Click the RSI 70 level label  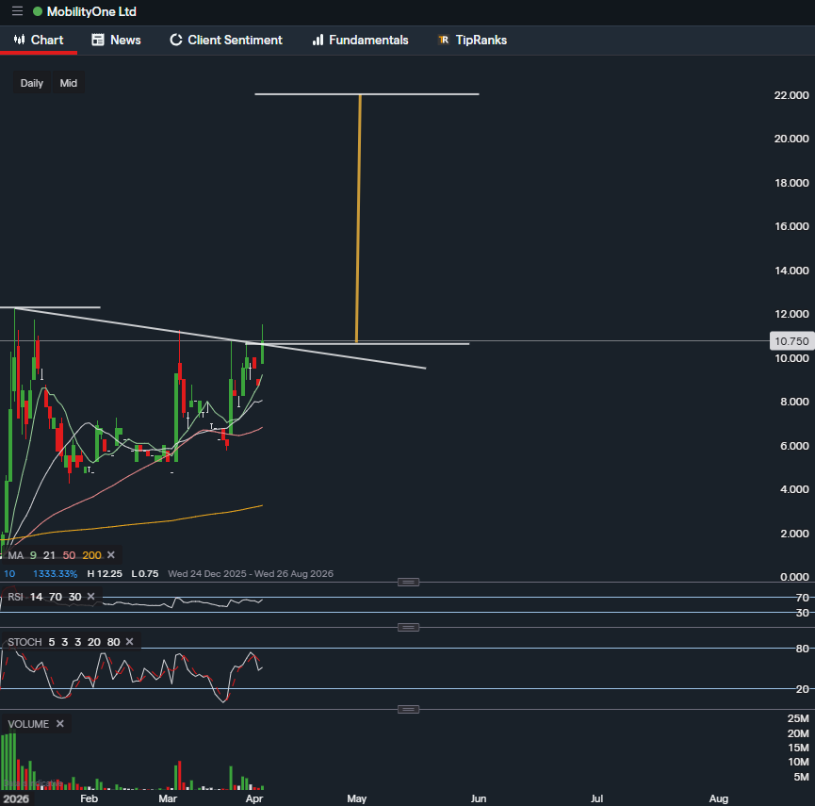pos(803,598)
